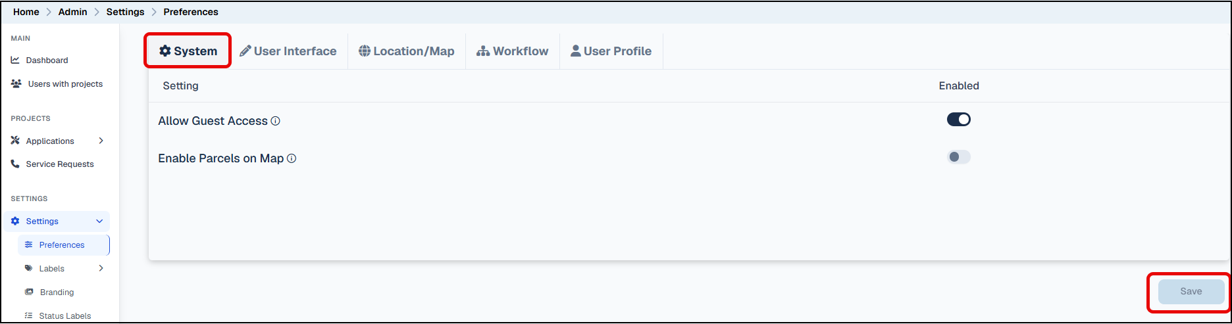Screen dimensions: 1232x324
Task: Expand the Applications submenu chevron
Action: tap(101, 141)
